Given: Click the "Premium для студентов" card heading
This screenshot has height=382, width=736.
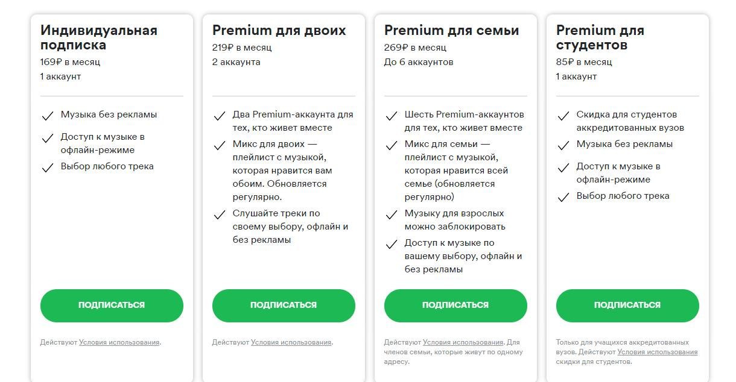Looking at the screenshot, I should coord(600,37).
